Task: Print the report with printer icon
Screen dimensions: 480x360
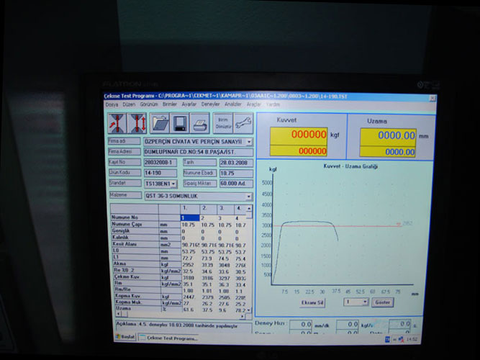Action: coord(200,123)
